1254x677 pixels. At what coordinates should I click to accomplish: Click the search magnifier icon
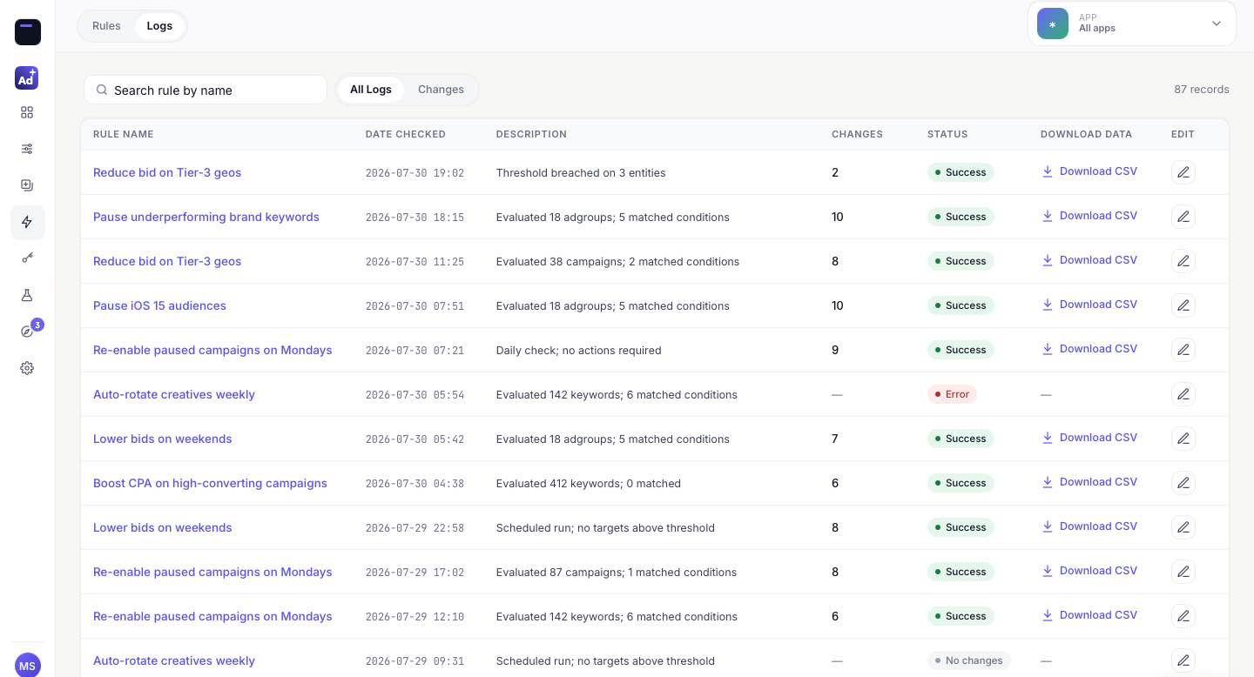[x=102, y=90]
